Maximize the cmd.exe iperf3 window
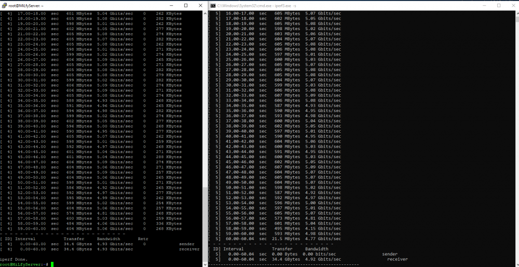This screenshot has width=519, height=267. click(x=499, y=5)
